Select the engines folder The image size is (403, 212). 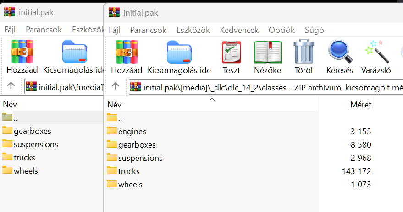point(132,132)
